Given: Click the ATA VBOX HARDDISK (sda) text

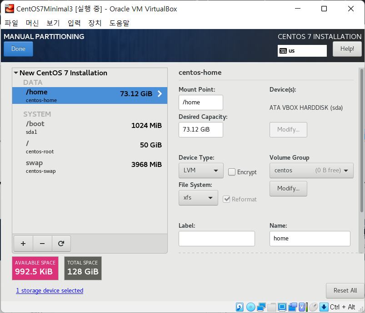Looking at the screenshot, I should pyautogui.click(x=306, y=108).
